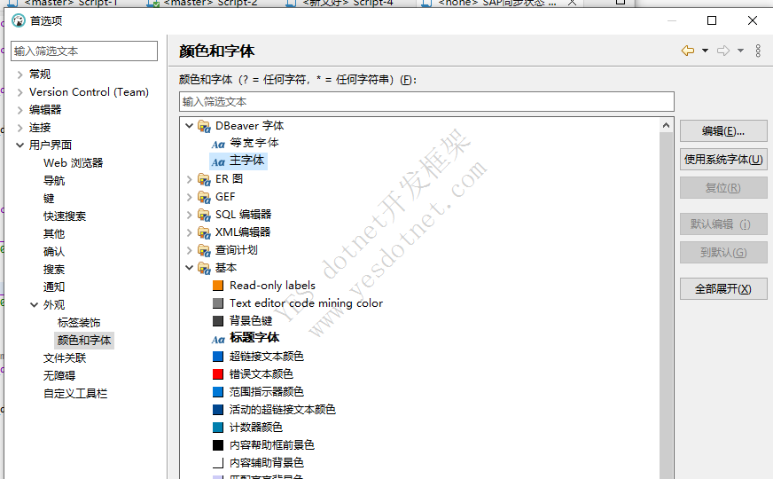Image resolution: width=773 pixels, height=479 pixels.
Task: Collapse the DBeaver 字体 tree node
Action: tap(190, 126)
